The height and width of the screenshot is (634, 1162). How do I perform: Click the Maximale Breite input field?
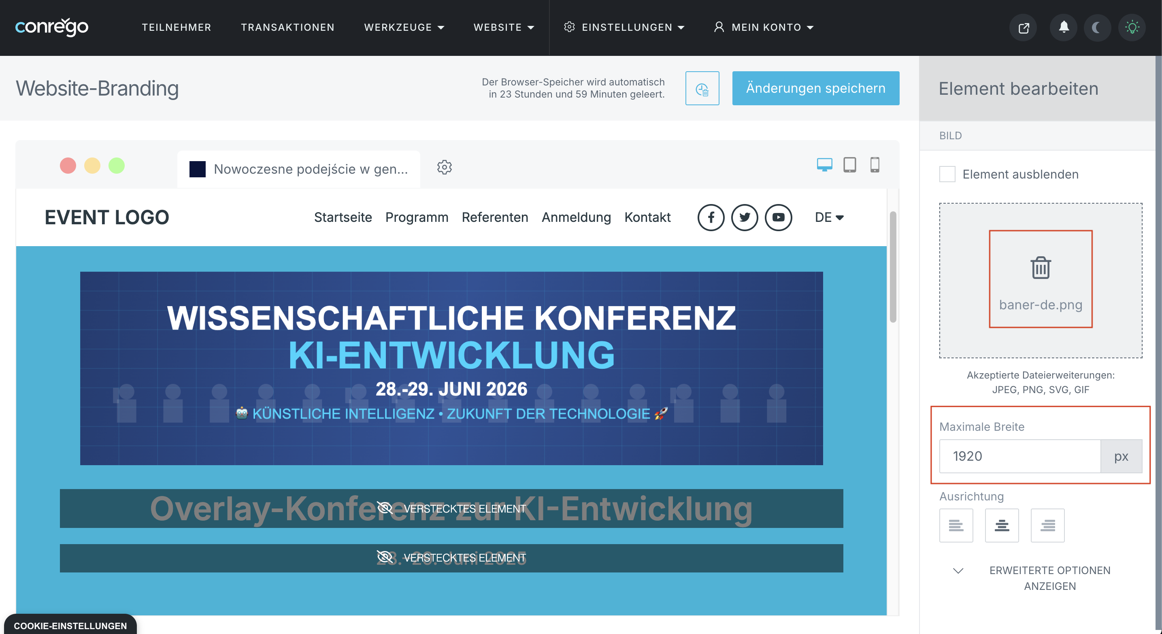pos(1019,456)
